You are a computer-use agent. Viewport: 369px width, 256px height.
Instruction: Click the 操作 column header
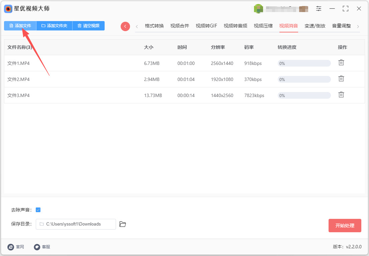pos(343,47)
